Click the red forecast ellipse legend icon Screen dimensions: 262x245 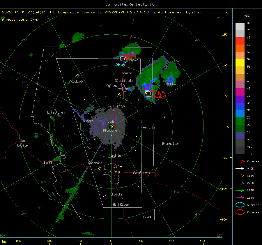[240, 212]
